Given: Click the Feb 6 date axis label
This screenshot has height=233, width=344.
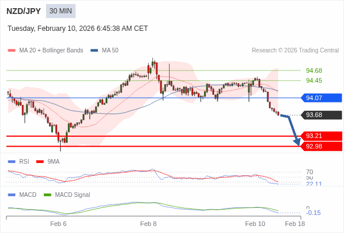Looking at the screenshot, I should pos(58,224).
